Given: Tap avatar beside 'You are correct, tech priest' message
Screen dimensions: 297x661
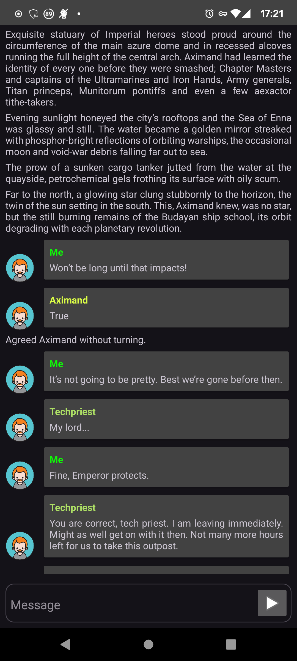Looking at the screenshot, I should tap(20, 546).
